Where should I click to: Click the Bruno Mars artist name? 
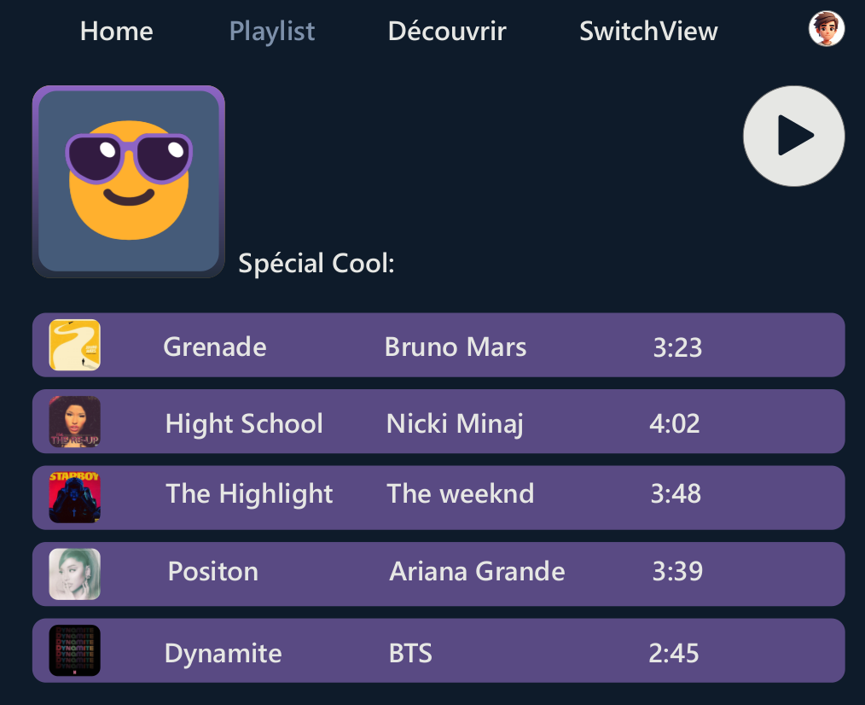point(456,347)
